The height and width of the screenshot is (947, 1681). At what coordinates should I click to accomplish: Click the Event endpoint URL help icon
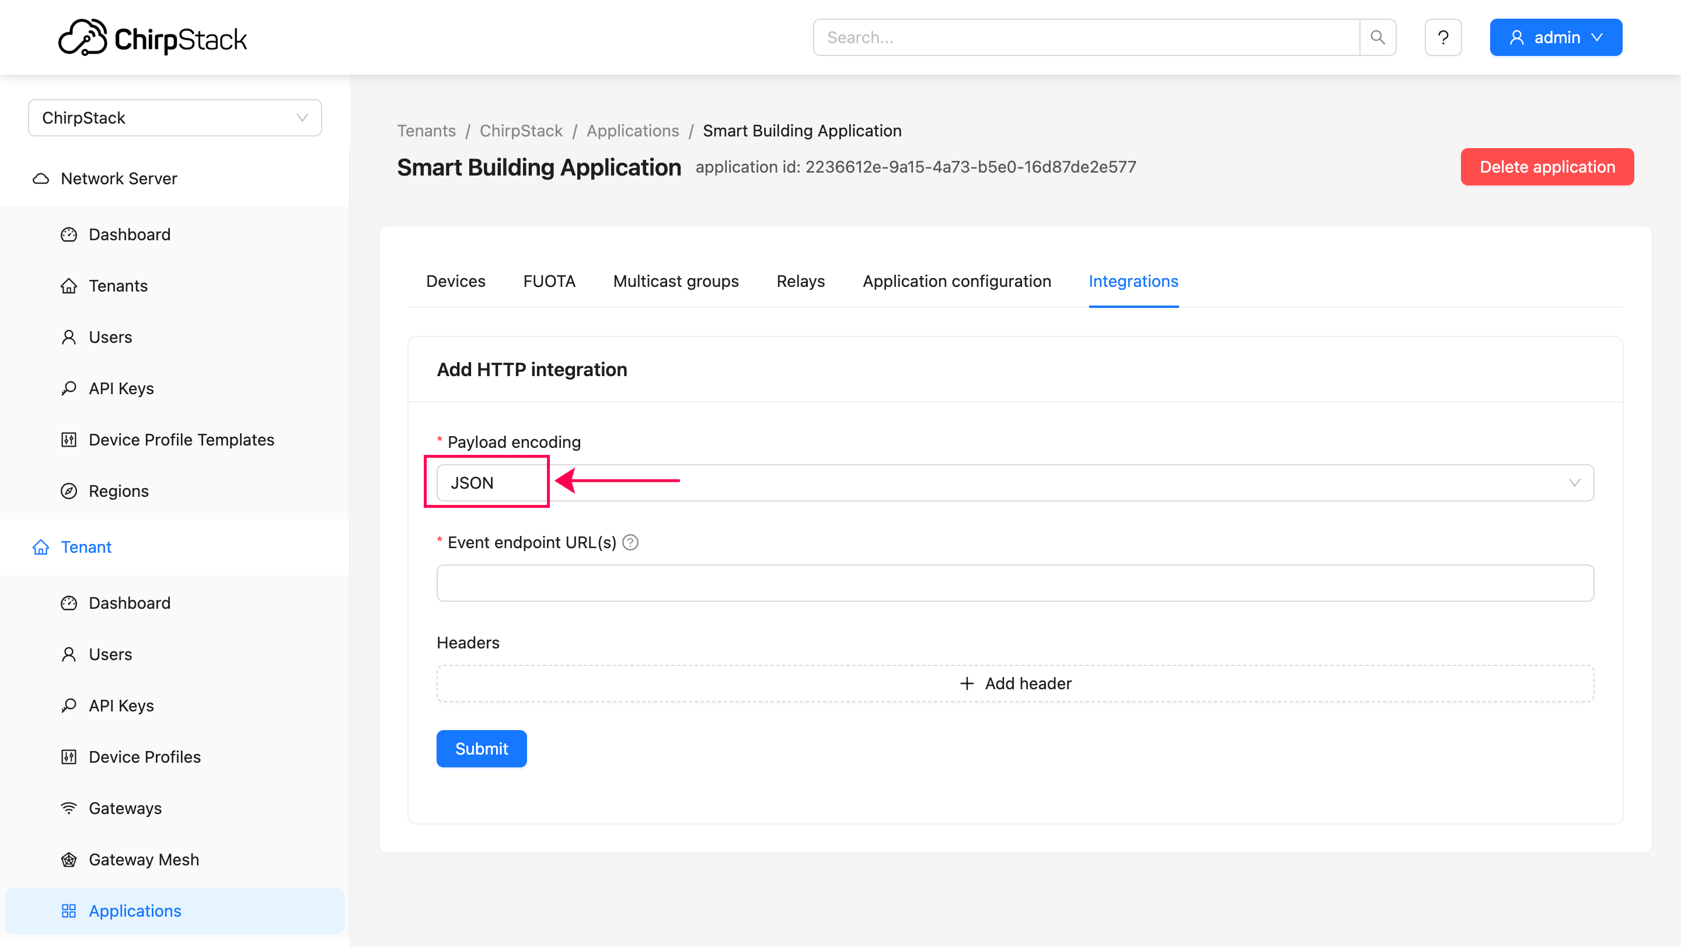[630, 542]
